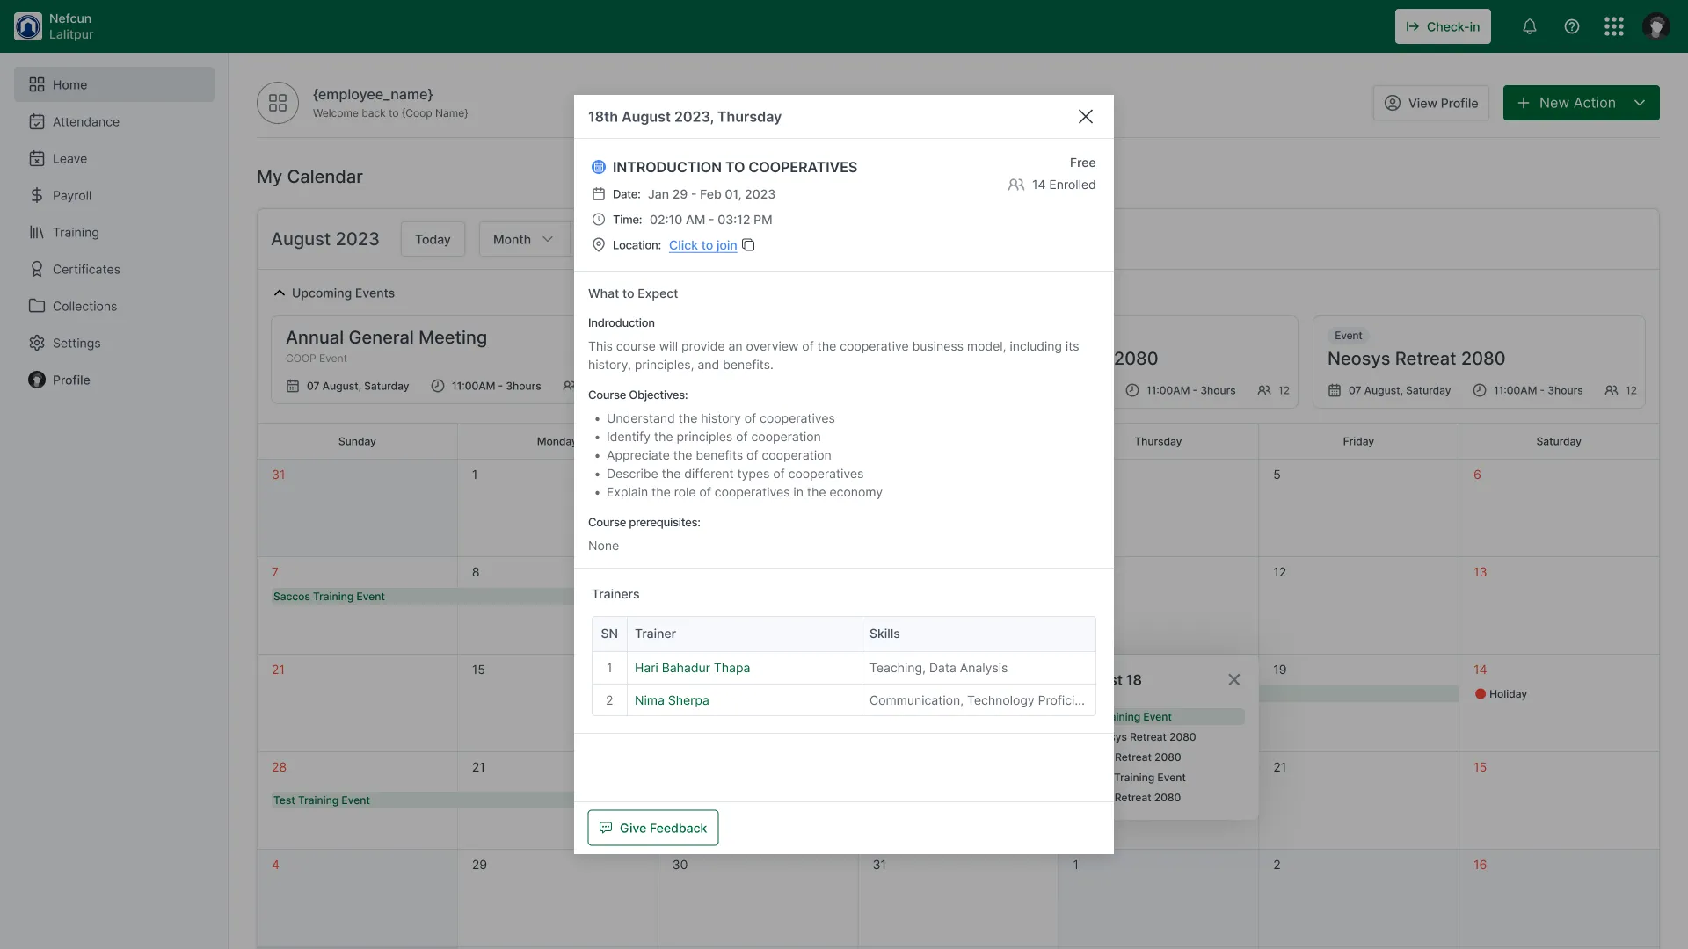Click the dashboard icon beside employee name

[278, 103]
